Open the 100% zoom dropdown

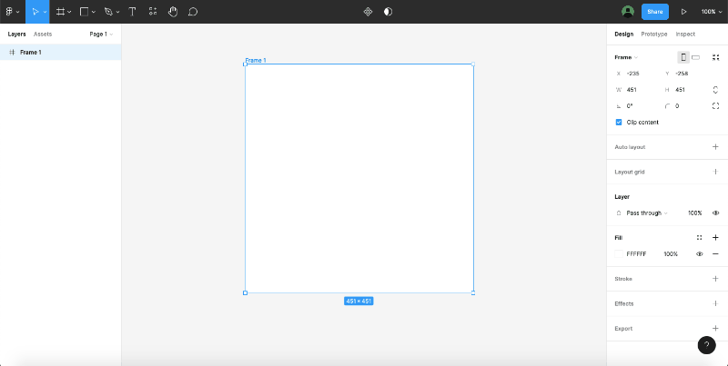click(710, 12)
